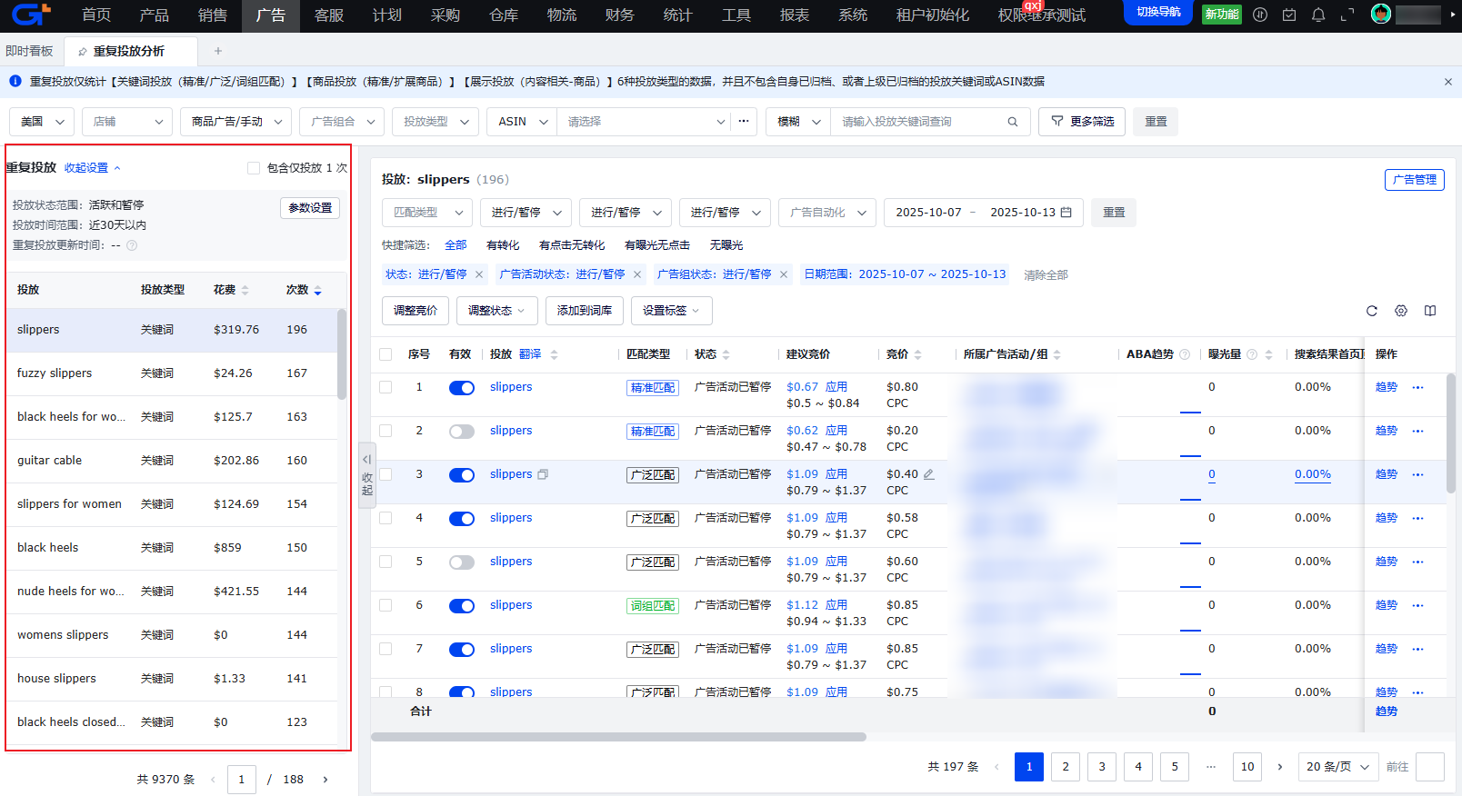
Task: Remove the 状态: 进行/暂停 filter tag
Action: pos(479,274)
